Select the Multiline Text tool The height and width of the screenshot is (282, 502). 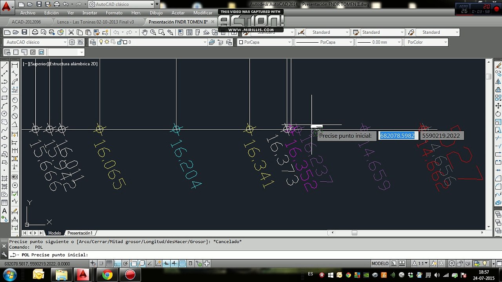(x=5, y=211)
